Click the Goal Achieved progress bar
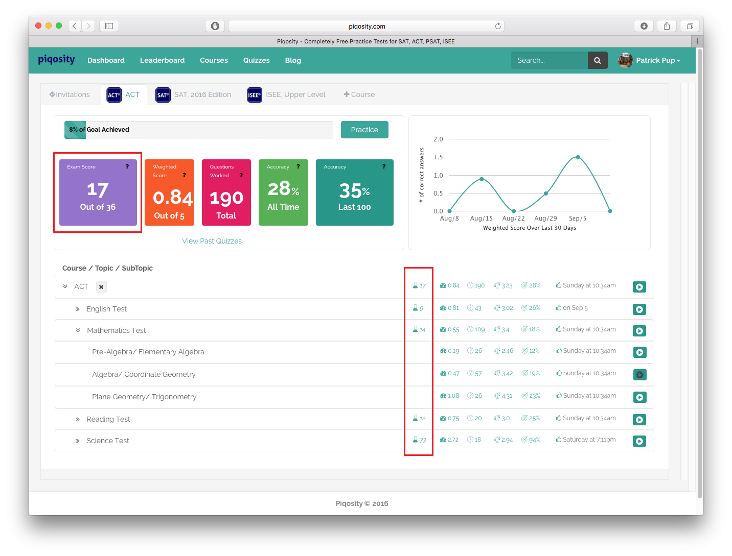The width and height of the screenshot is (732, 556). 198,130
